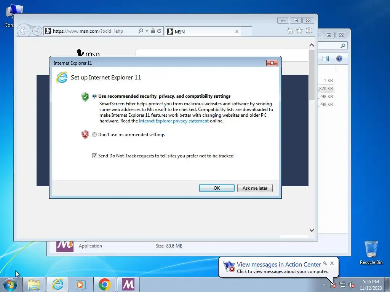The image size is (390, 292).
Task: Click the search magnifier in IE address bar
Action: point(141,31)
